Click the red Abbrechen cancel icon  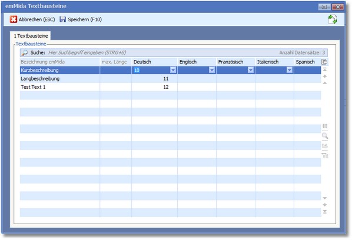tap(14, 19)
